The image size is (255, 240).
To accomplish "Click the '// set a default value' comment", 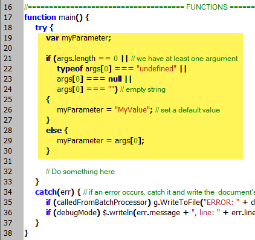I will (187, 110).
